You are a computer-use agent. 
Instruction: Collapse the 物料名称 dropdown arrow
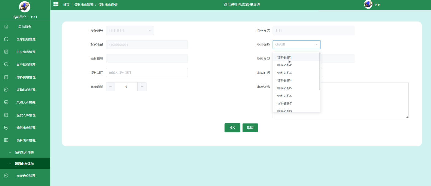(317, 45)
